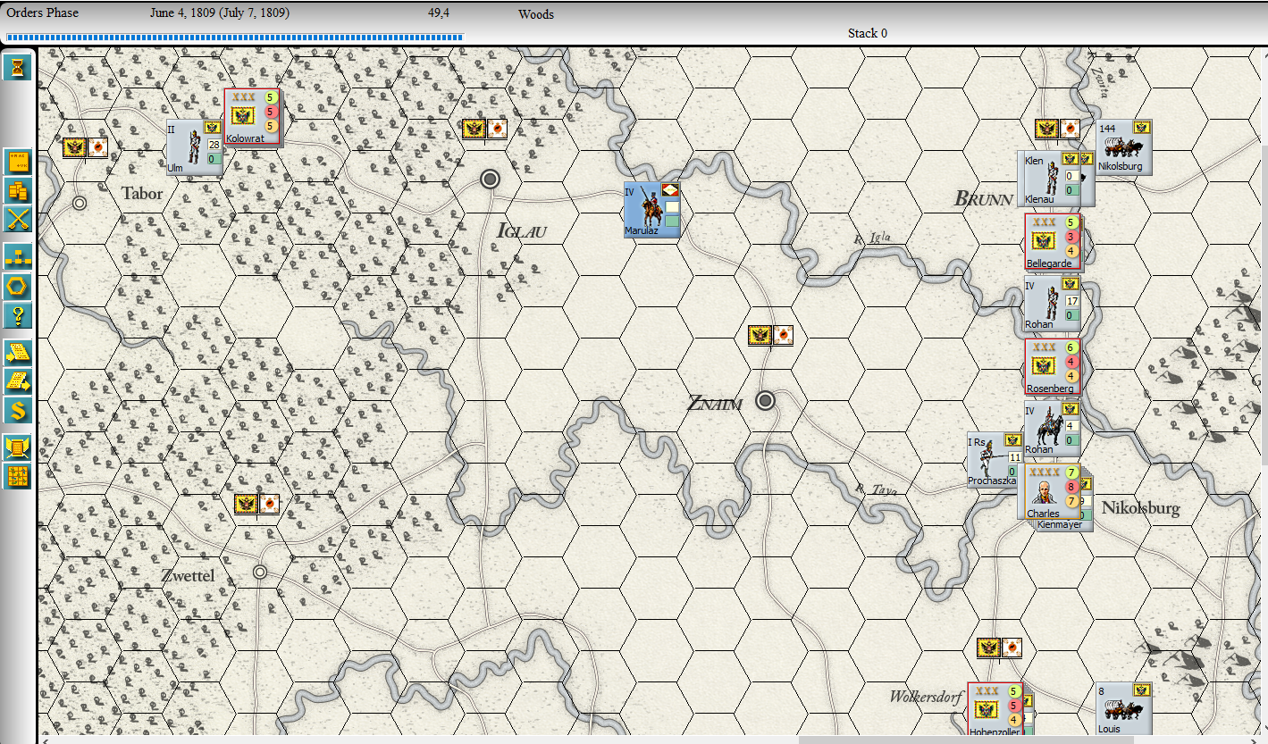Open the scroll-on-shield icon in the sidebar
The height and width of the screenshot is (744, 1268).
pyautogui.click(x=18, y=447)
